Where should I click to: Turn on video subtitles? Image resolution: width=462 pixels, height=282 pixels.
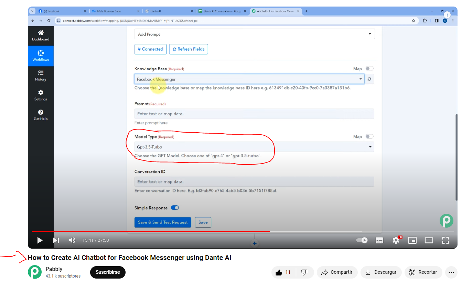pyautogui.click(x=379, y=240)
